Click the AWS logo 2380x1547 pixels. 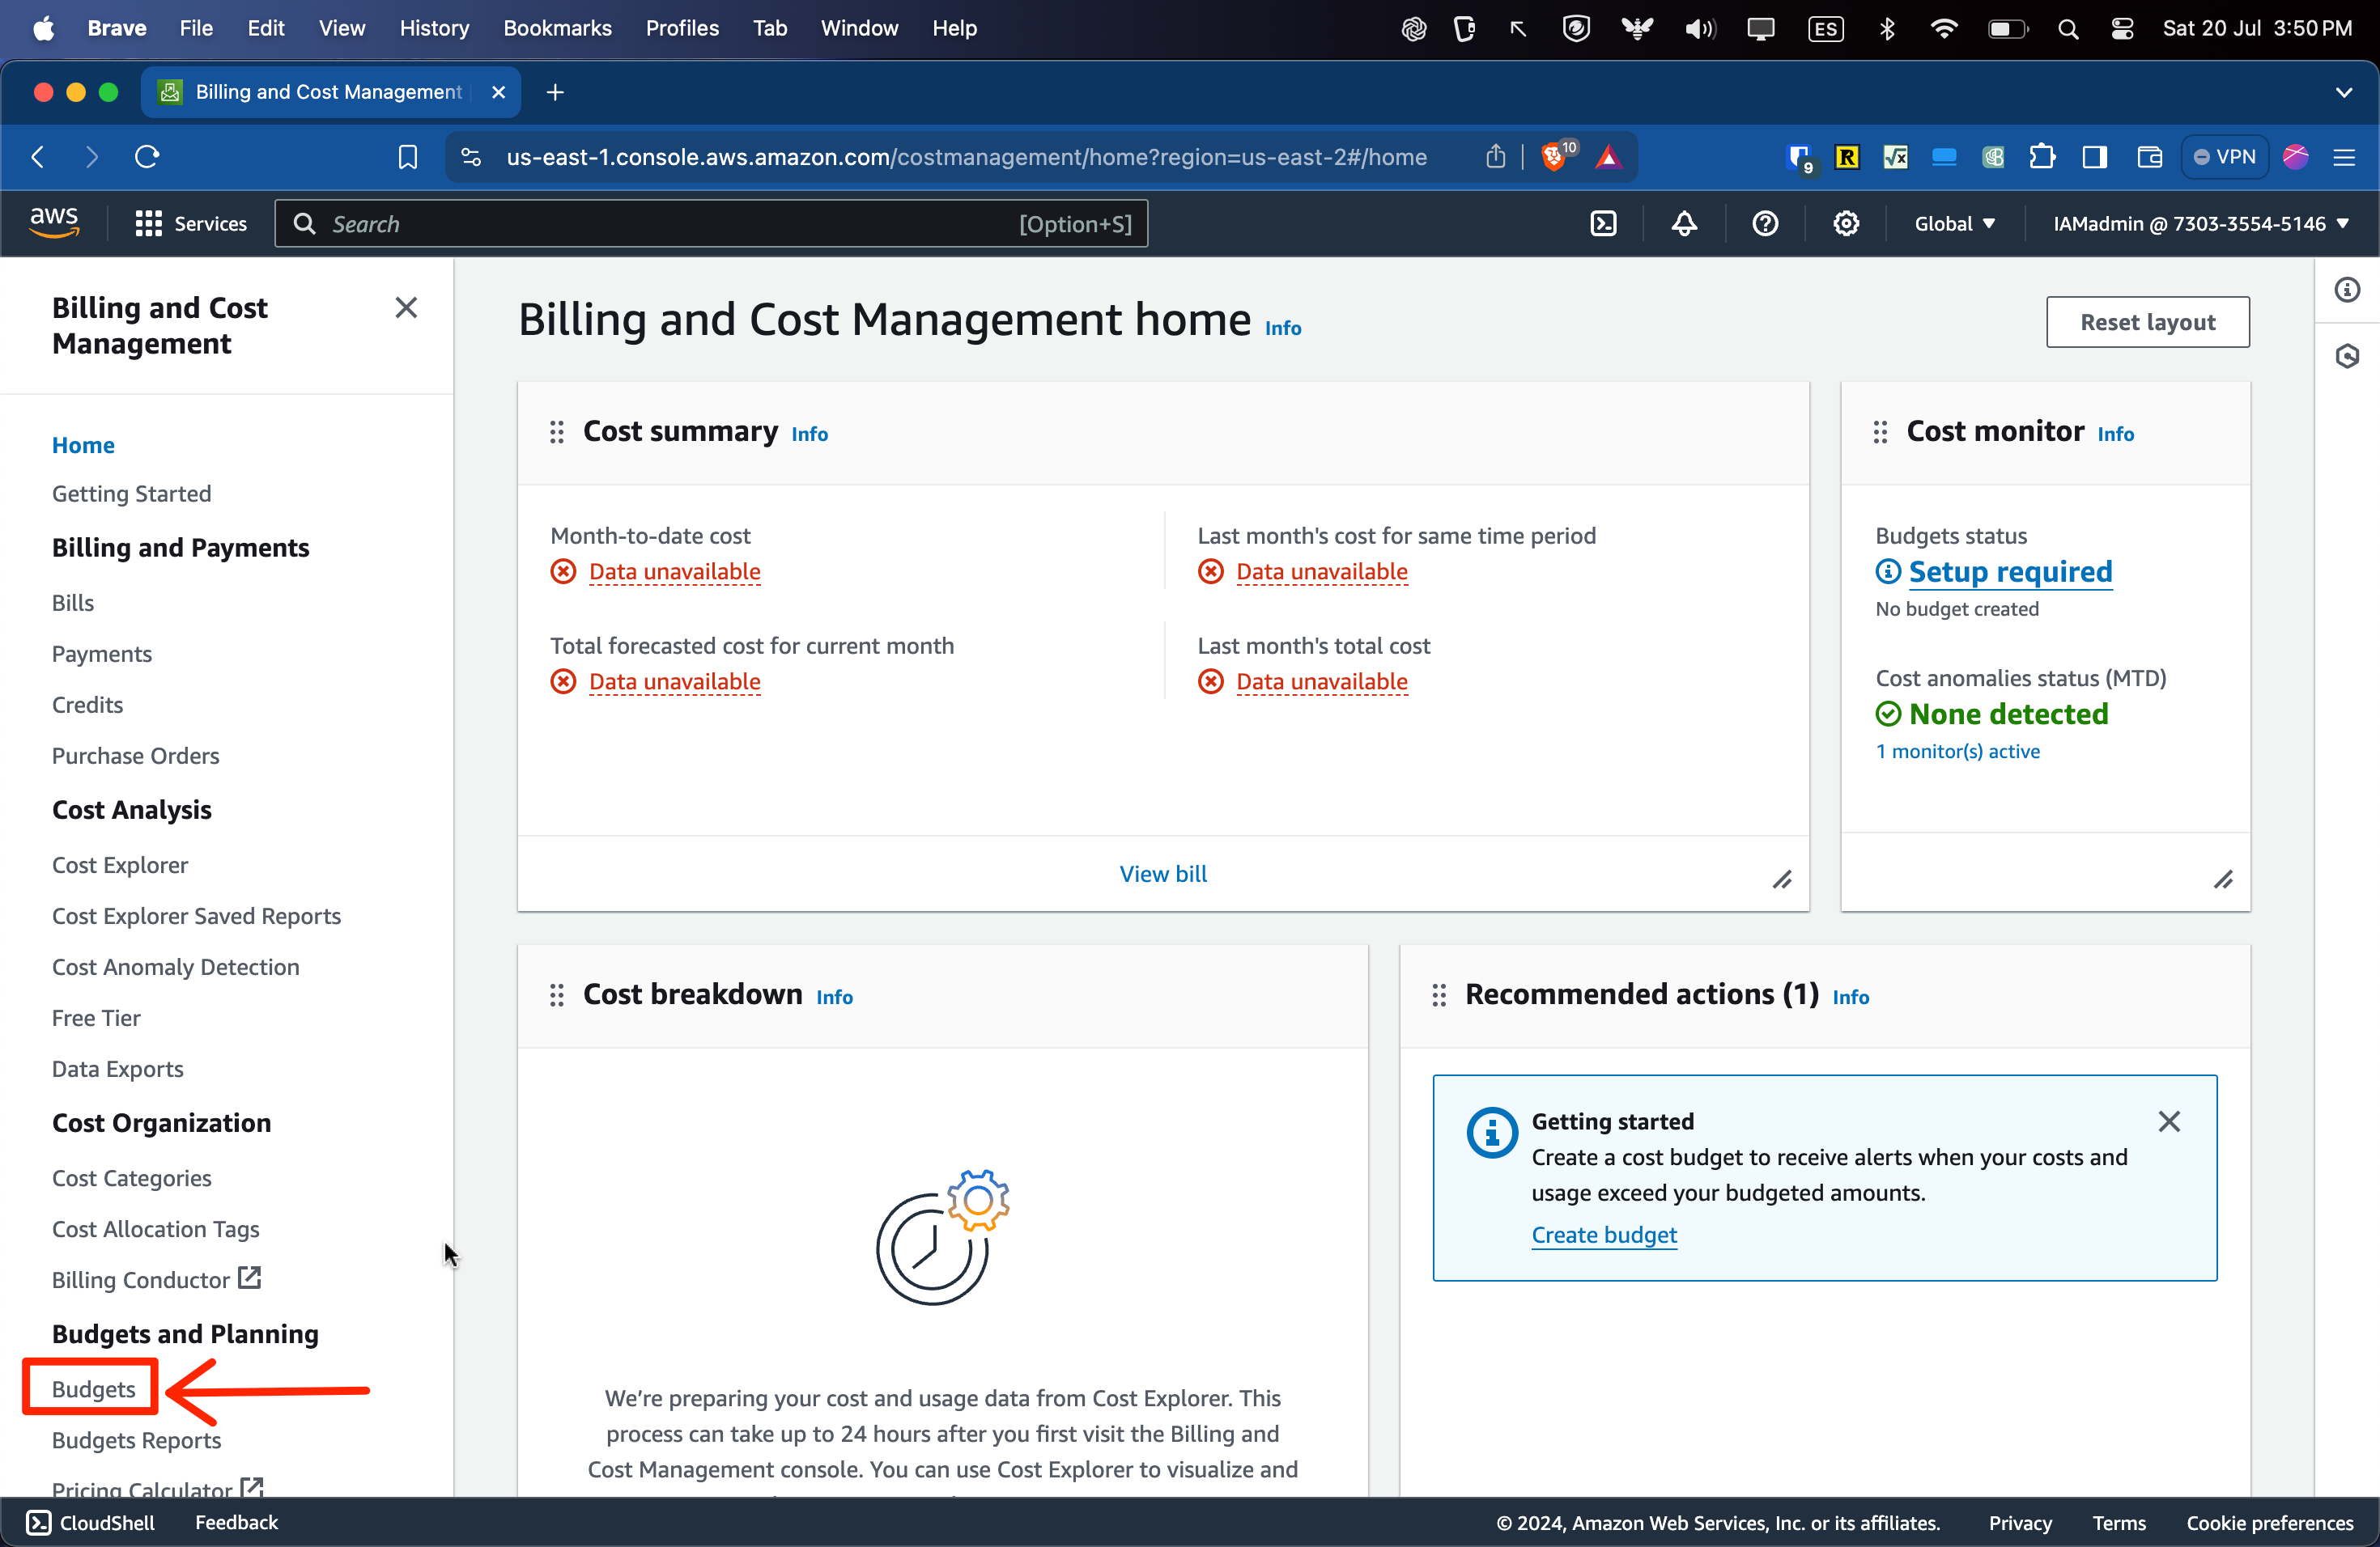[x=54, y=222]
